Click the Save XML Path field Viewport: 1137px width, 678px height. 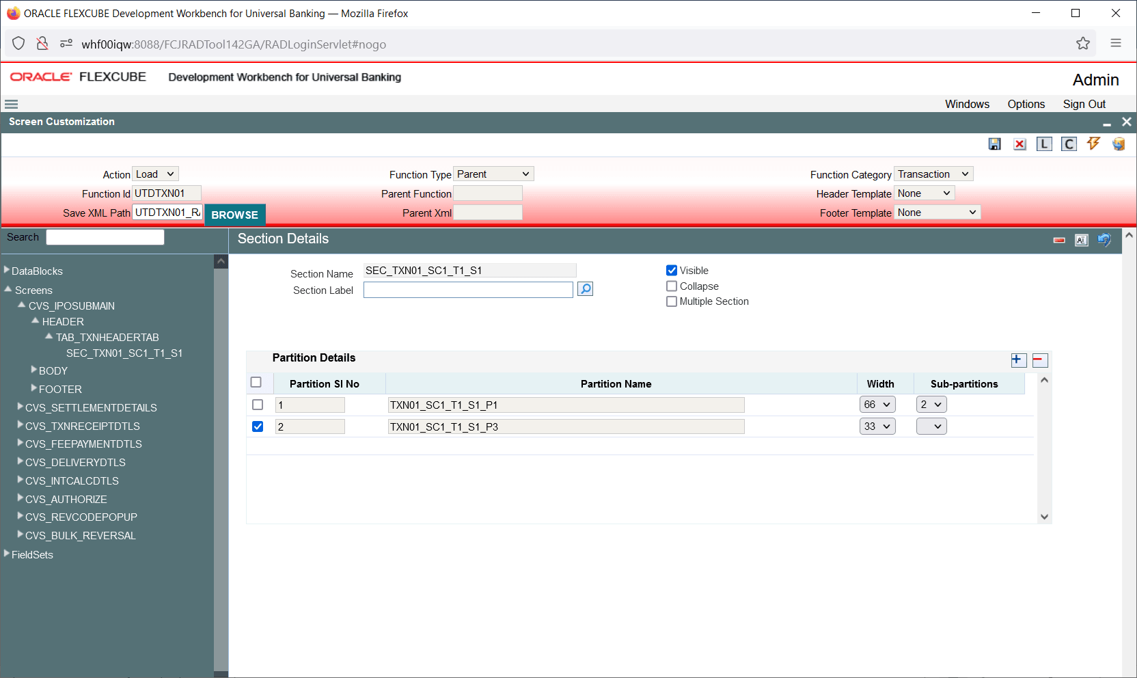pyautogui.click(x=167, y=213)
